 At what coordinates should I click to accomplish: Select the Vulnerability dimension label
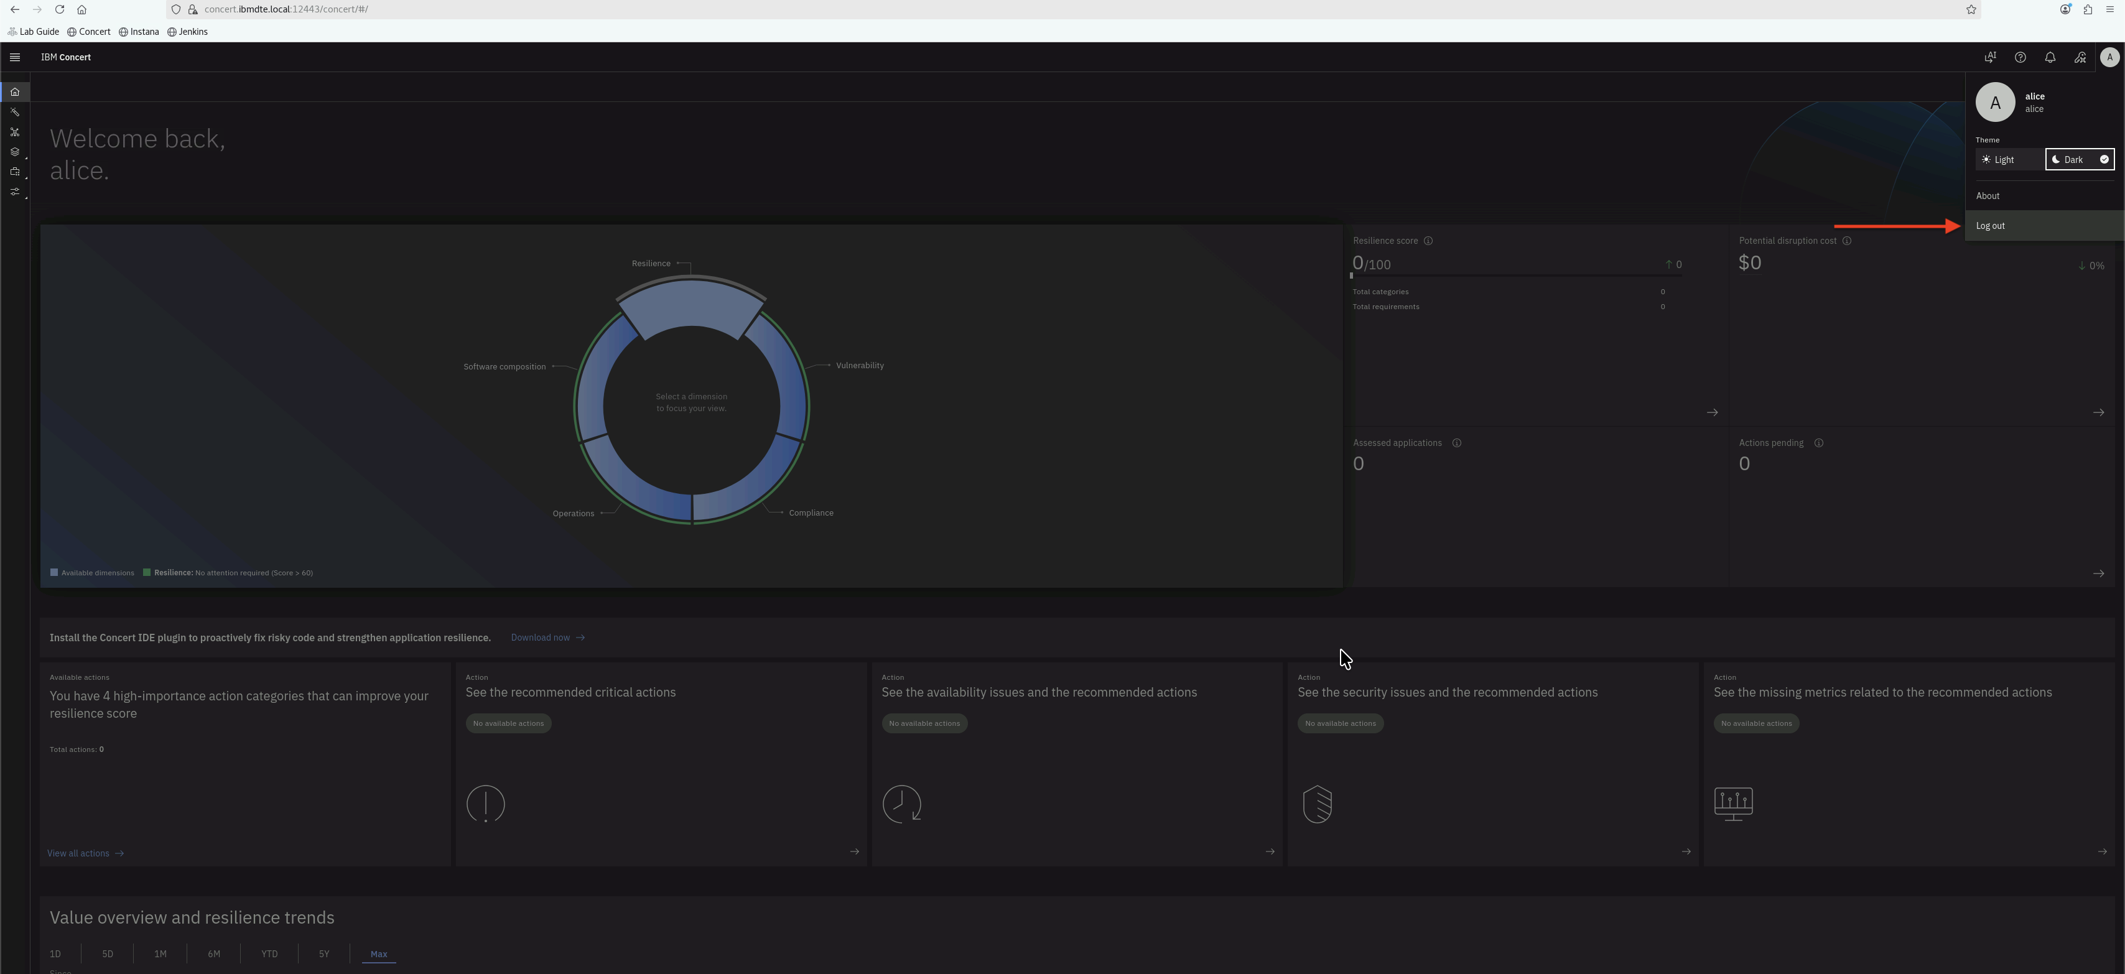tap(860, 365)
